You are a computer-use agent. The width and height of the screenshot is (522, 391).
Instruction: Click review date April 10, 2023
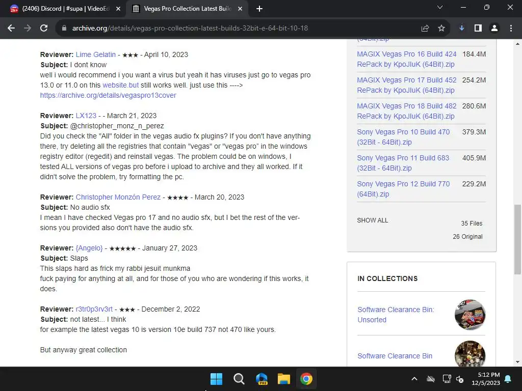click(166, 54)
